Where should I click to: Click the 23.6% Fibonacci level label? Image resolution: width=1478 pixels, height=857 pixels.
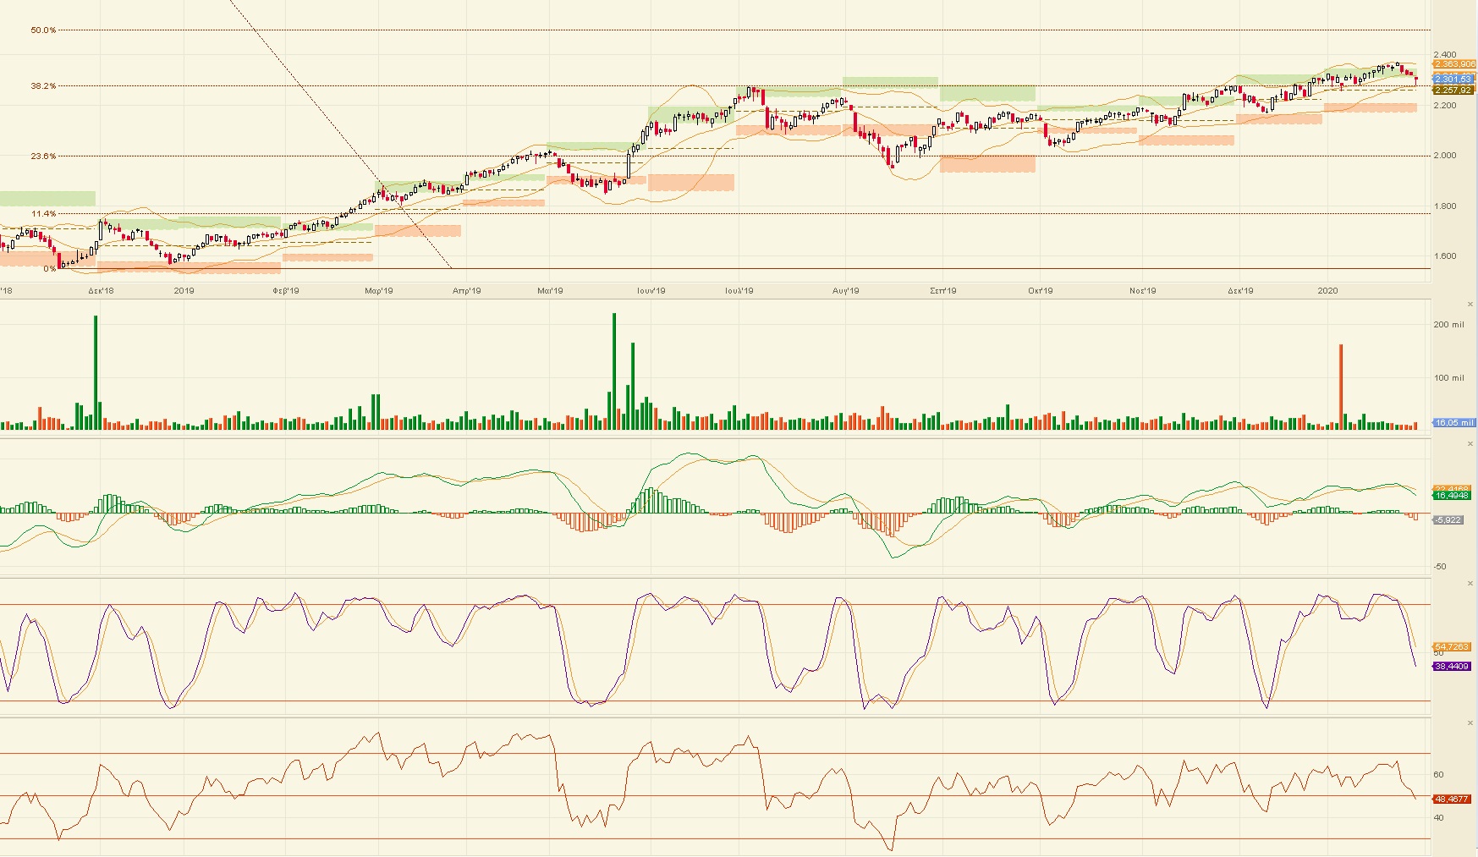tap(43, 156)
